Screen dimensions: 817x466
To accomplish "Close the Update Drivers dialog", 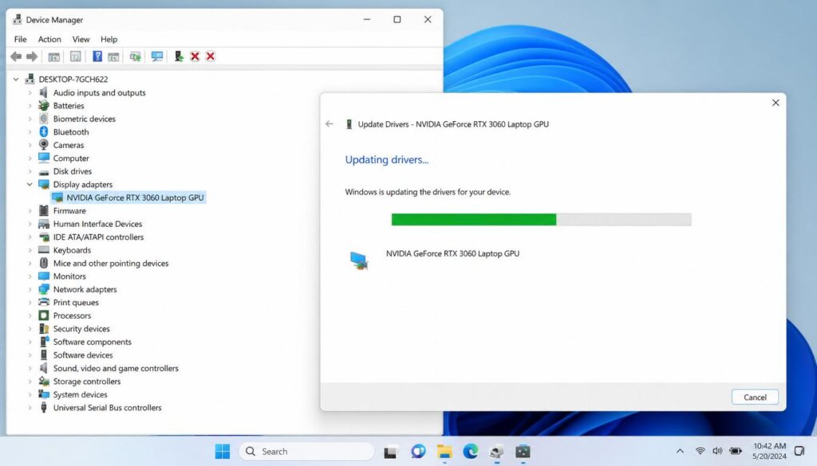I will point(776,103).
